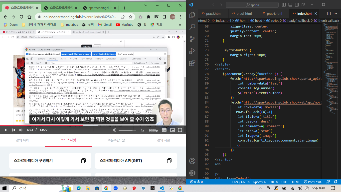Viewport: 341px width, 192px height.
Task: Open the 강의 목차 tab
Action: pos(22,140)
